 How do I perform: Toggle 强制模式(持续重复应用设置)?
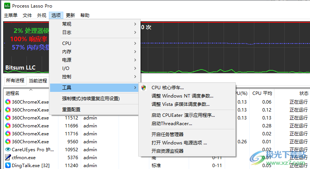click(x=94, y=98)
